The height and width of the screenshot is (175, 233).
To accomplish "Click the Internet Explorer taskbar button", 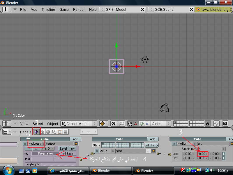I will [x=68, y=171].
